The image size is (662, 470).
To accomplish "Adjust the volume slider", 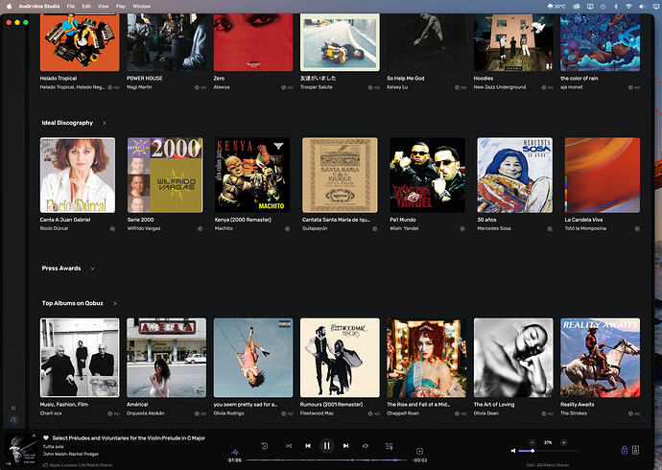I will pyautogui.click(x=548, y=451).
